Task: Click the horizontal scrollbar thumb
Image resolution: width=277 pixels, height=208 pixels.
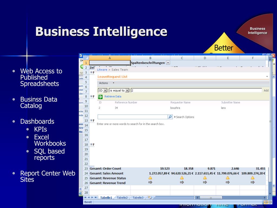Action: coord(210,198)
